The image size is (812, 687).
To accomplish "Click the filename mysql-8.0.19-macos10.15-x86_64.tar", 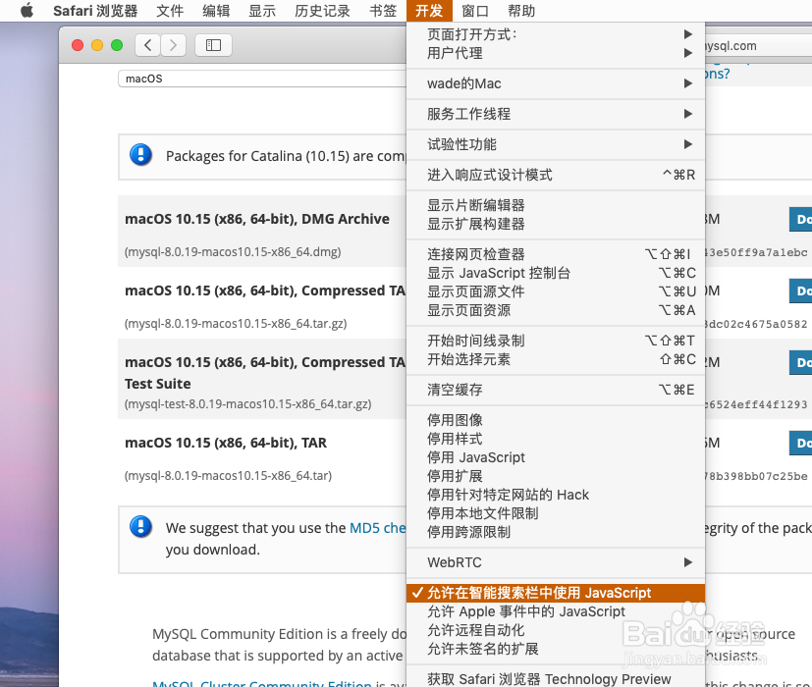I will pos(228,476).
